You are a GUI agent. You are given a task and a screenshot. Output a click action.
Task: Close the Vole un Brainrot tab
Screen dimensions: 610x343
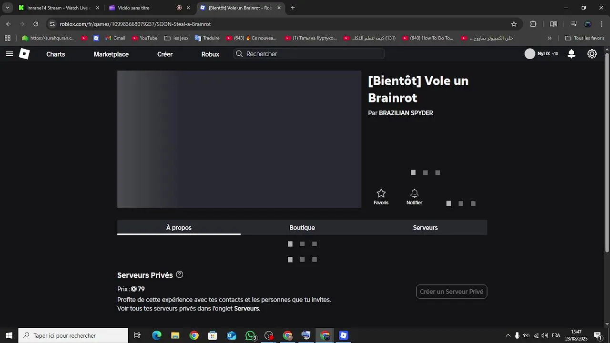point(279,8)
